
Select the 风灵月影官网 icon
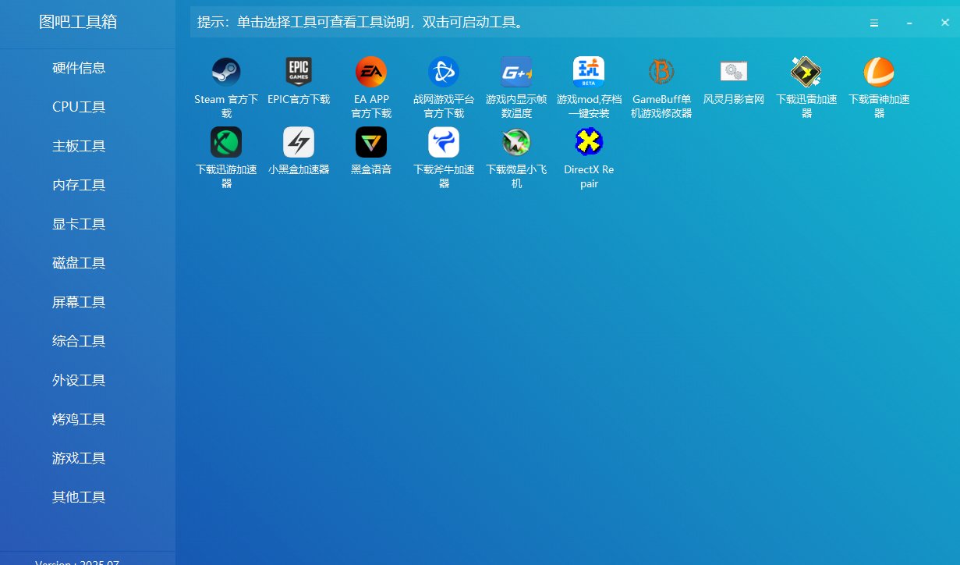tap(734, 72)
